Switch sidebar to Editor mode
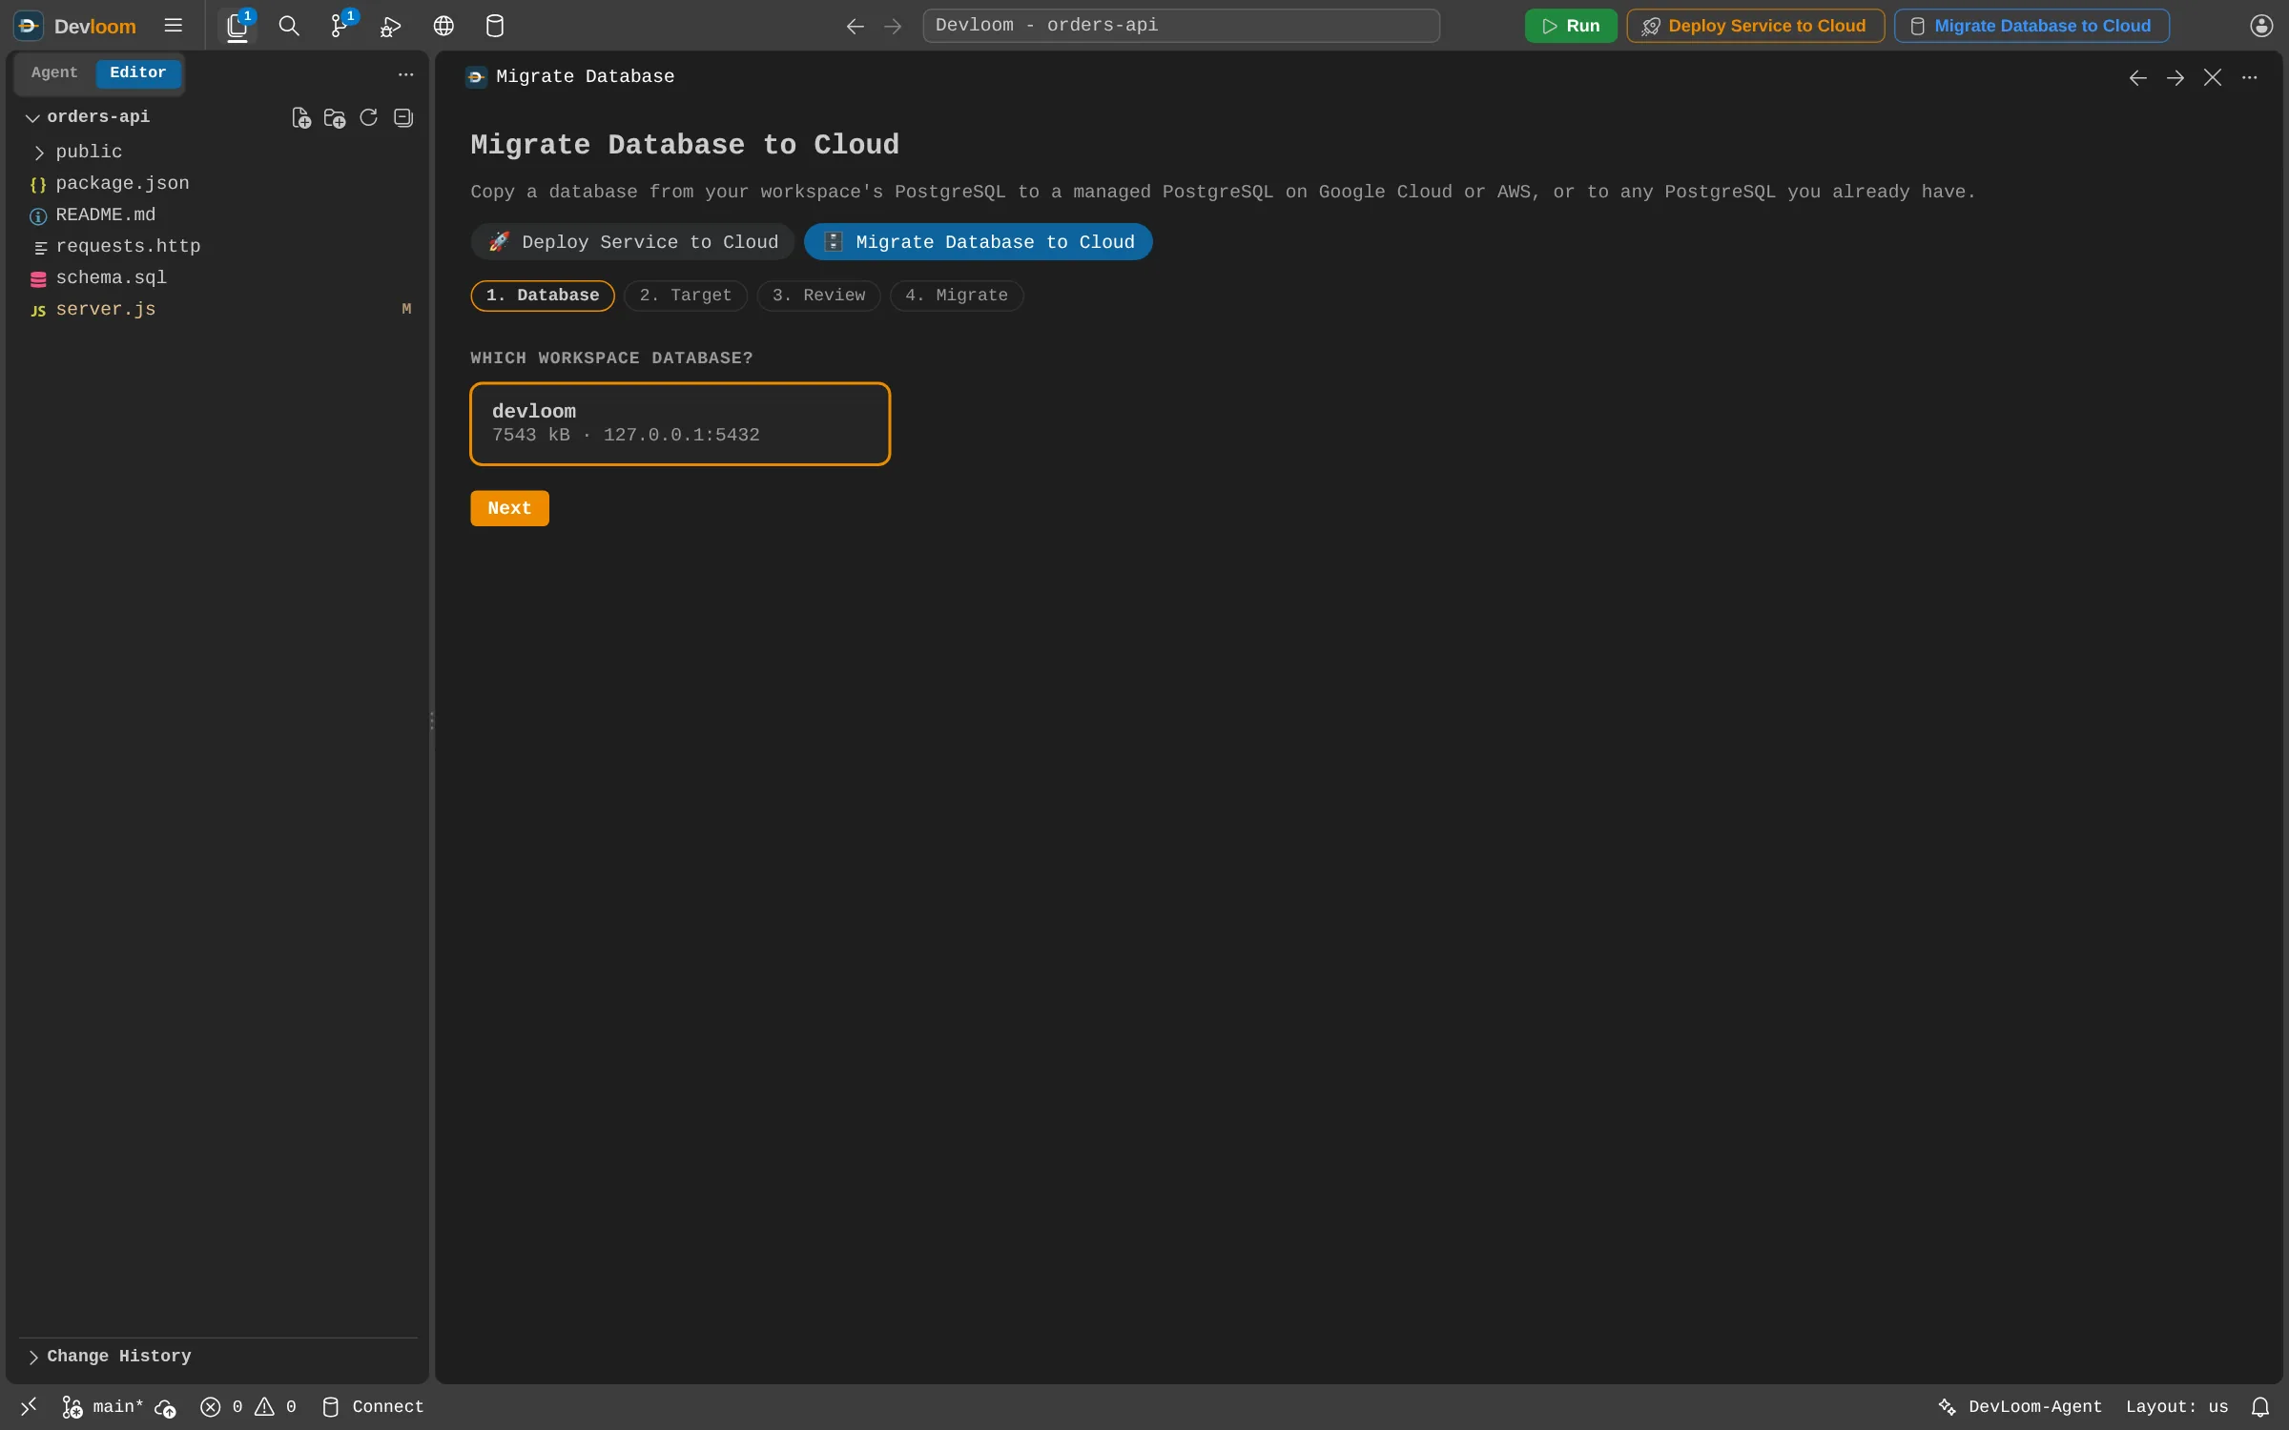The height and width of the screenshot is (1430, 2289). 137,72
